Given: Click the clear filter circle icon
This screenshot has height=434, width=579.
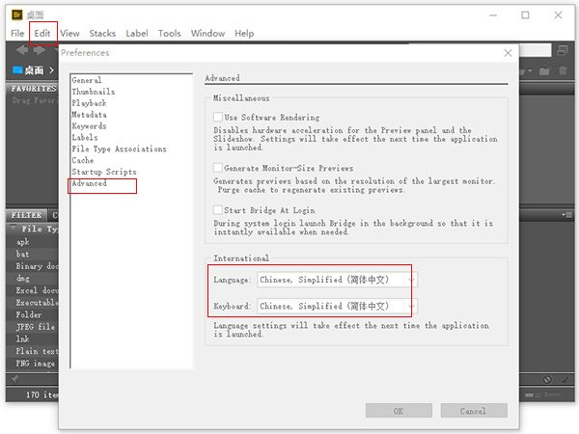Looking at the screenshot, I should click(547, 379).
